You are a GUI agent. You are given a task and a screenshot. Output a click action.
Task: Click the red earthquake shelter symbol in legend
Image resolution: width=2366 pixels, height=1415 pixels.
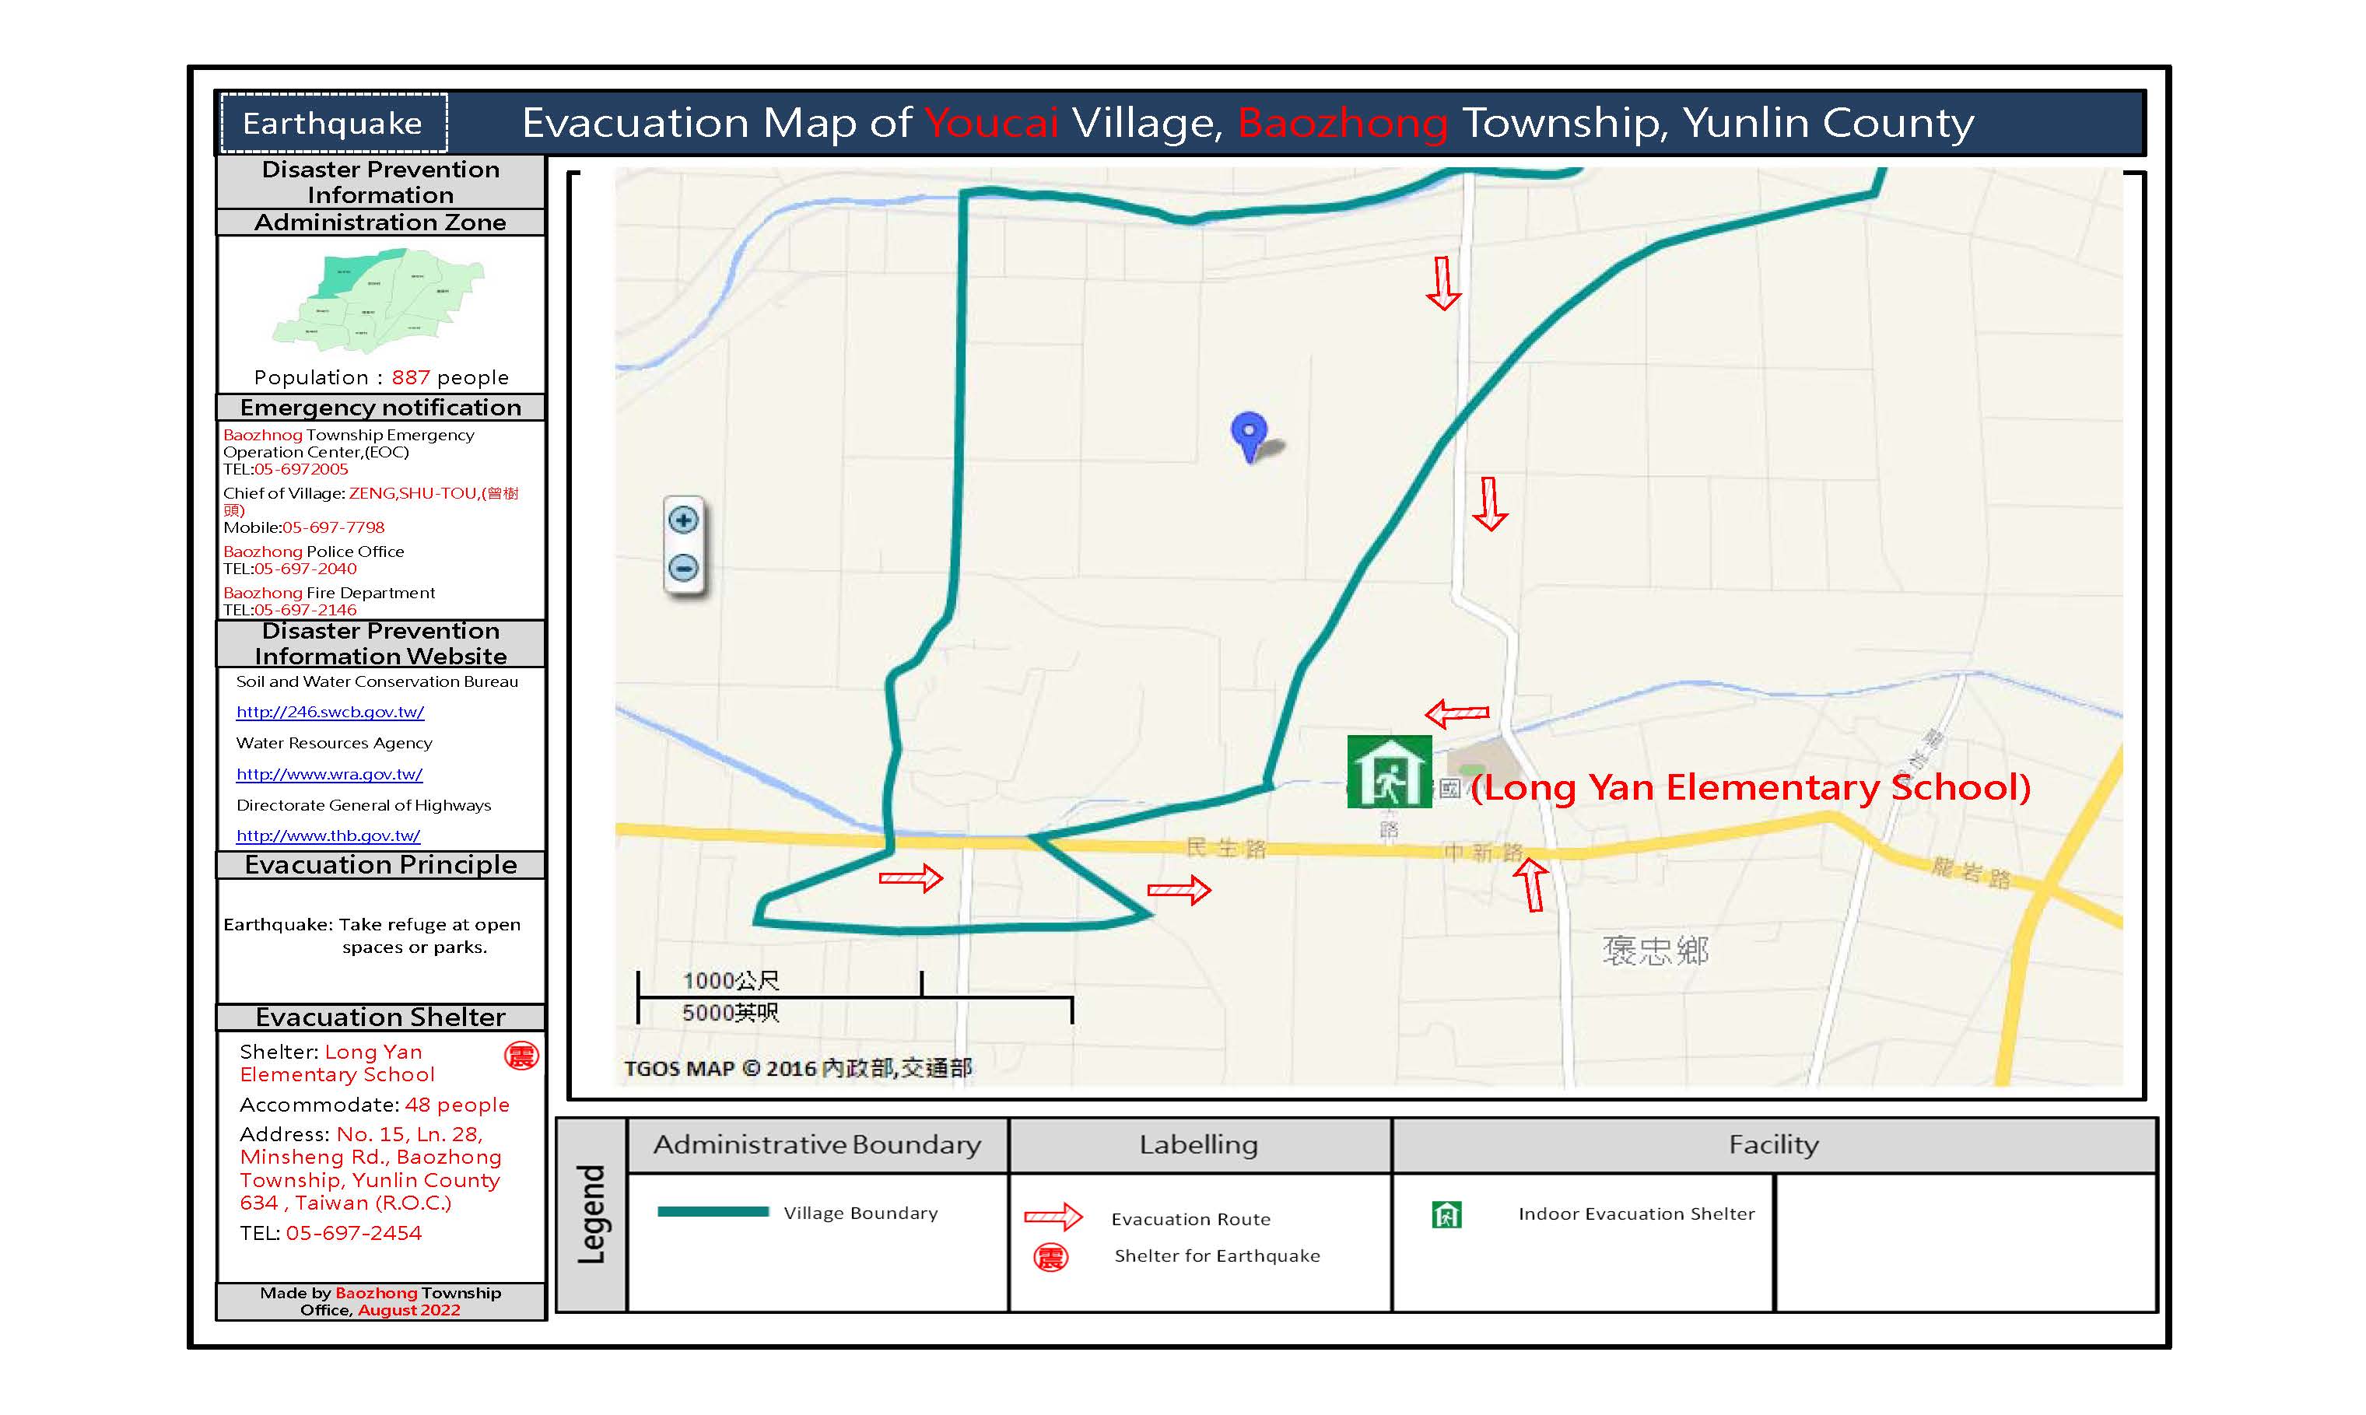pyautogui.click(x=1051, y=1258)
